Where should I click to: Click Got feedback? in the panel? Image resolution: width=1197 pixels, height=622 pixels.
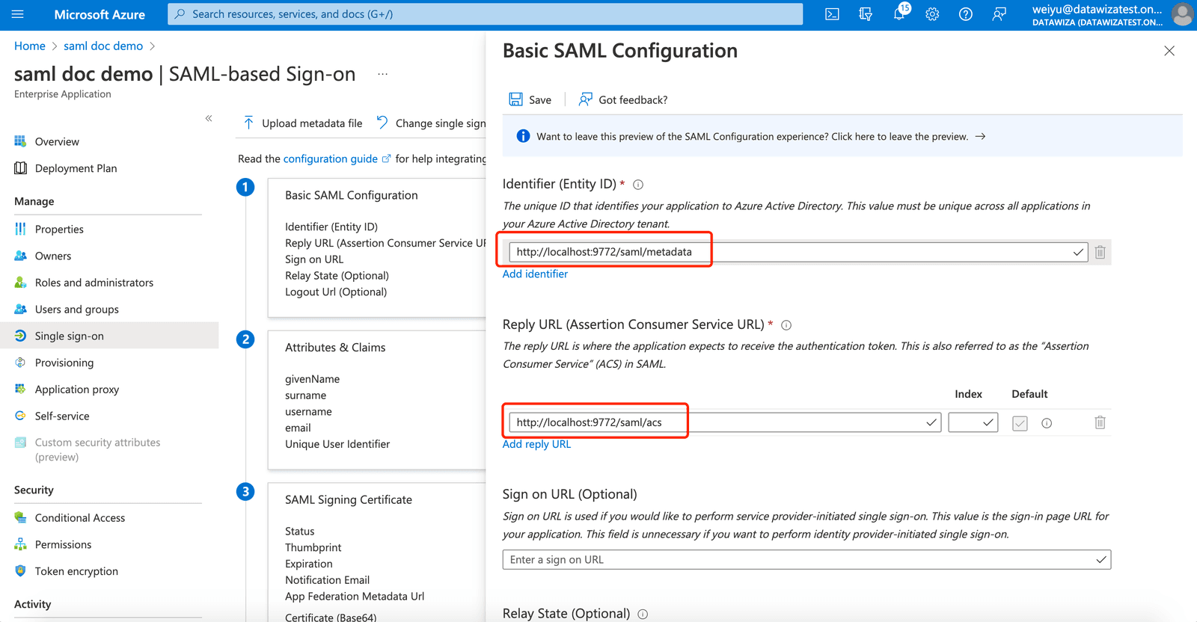click(x=623, y=99)
